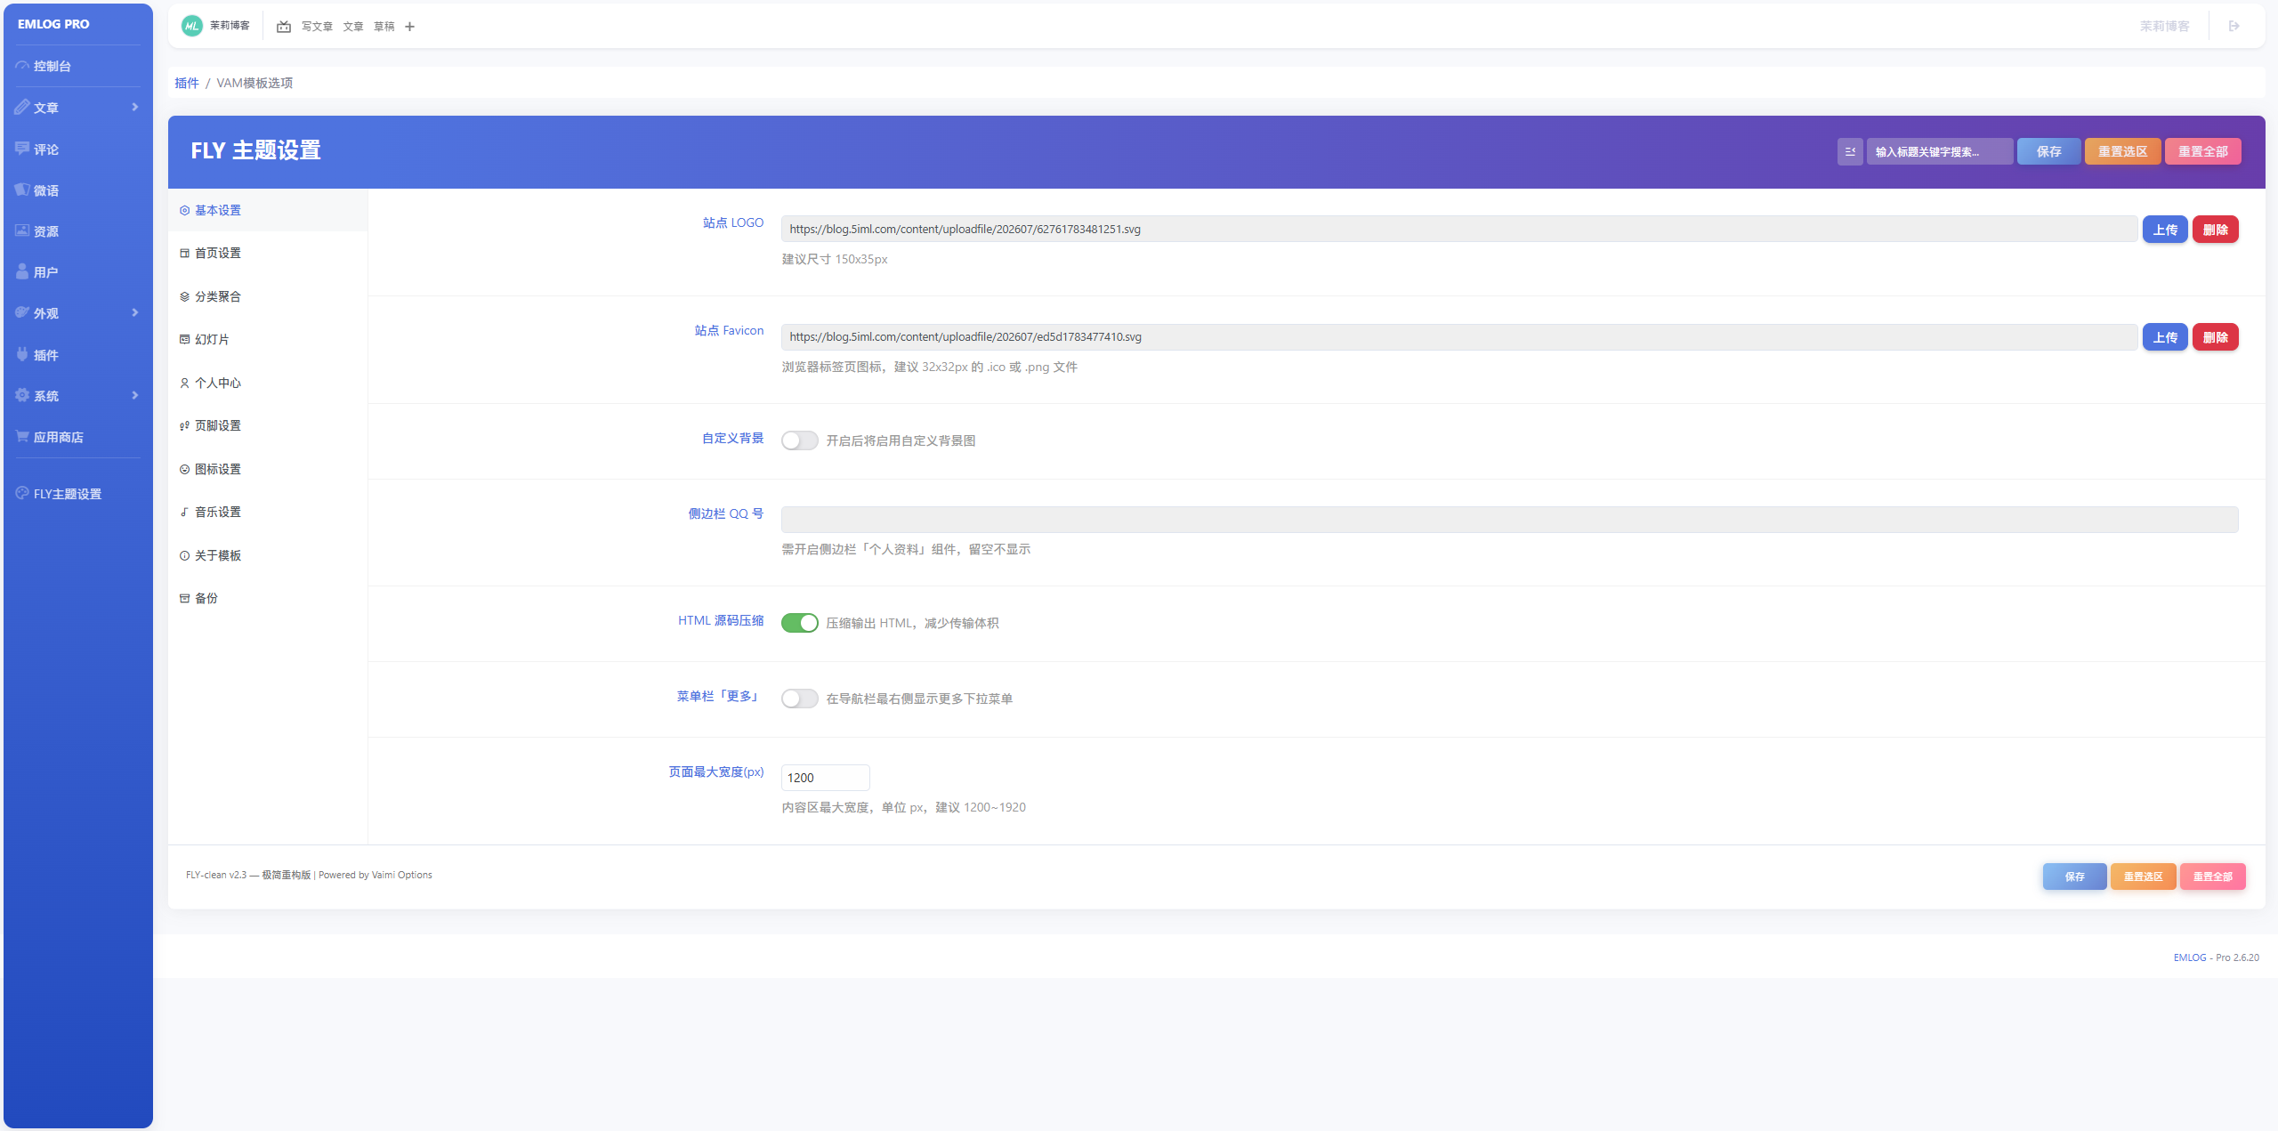
Task: Click the 个人中心 person icon
Action: [184, 384]
